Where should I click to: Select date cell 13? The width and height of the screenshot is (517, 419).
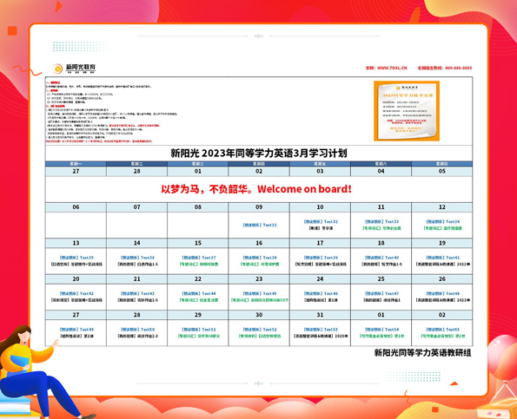pyautogui.click(x=76, y=243)
